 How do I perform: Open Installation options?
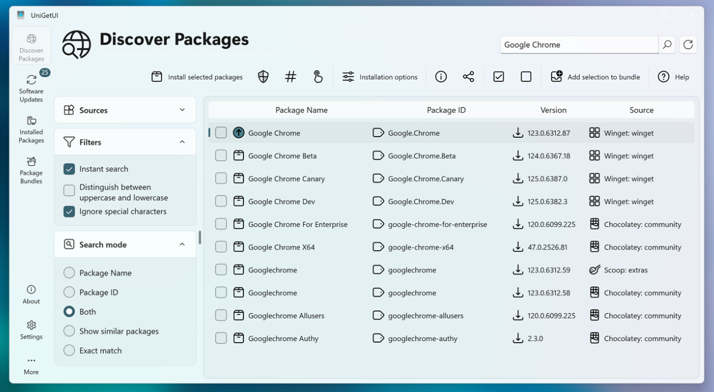tap(380, 77)
